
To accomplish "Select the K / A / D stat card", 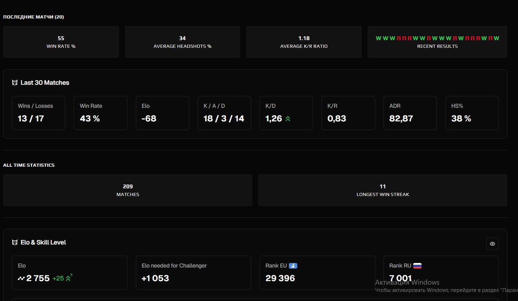I will [224, 113].
